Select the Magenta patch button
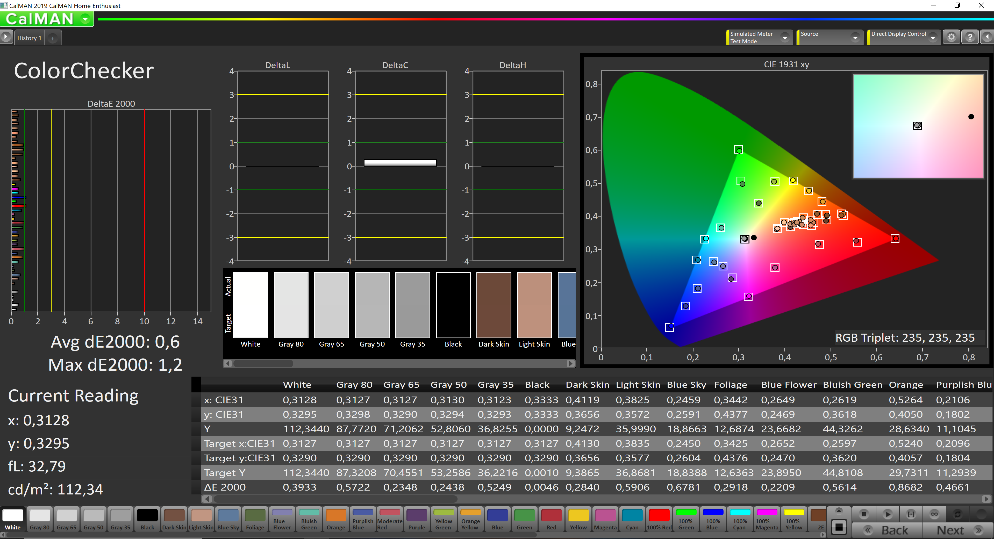 pos(605,519)
